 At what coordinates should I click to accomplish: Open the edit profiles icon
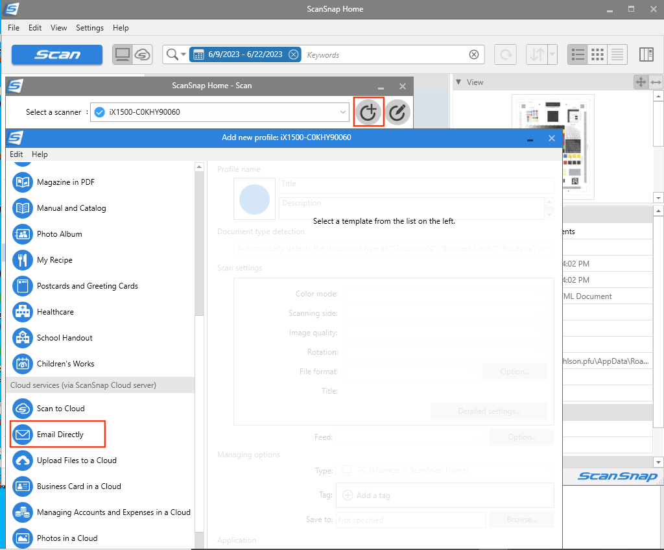click(397, 112)
